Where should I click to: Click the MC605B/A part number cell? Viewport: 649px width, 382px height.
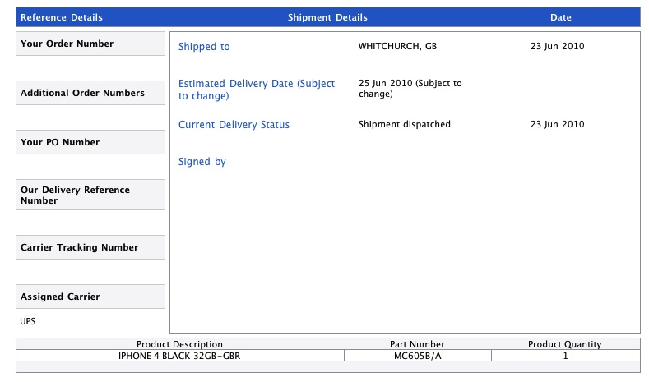418,356
